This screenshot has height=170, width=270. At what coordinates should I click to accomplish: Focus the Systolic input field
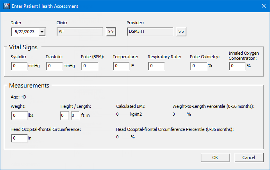(19, 66)
